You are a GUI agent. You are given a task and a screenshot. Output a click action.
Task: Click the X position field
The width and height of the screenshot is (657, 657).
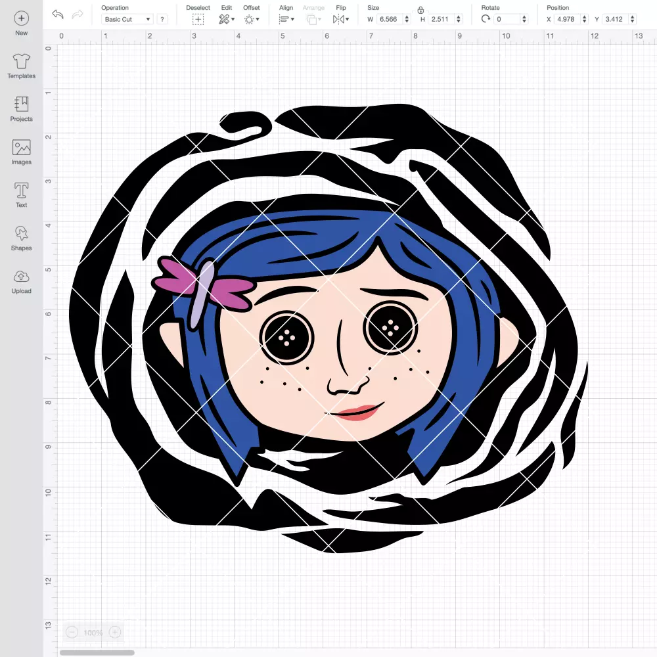click(568, 19)
